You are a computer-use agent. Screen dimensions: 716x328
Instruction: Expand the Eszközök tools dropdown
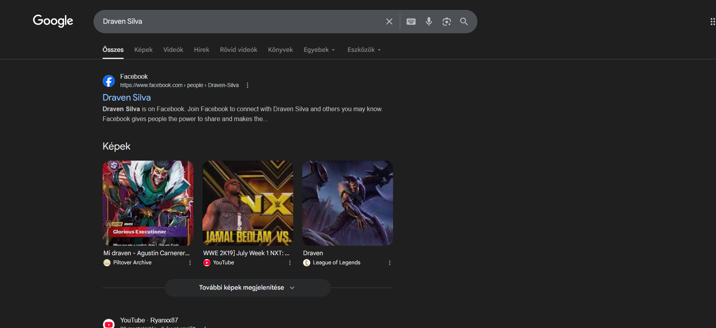[364, 50]
